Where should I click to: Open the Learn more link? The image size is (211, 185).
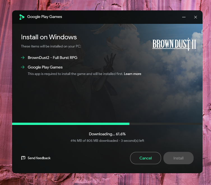tap(133, 74)
